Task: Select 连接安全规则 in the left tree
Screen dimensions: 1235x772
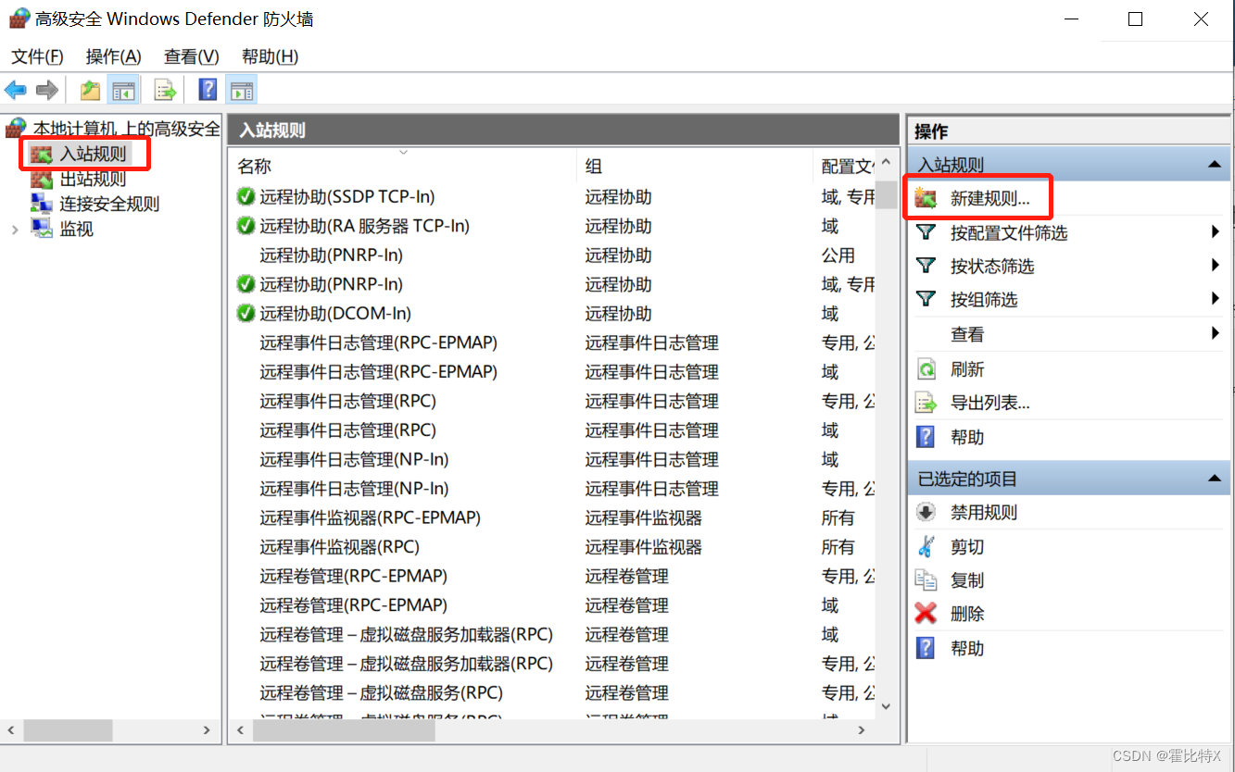Action: pos(109,204)
